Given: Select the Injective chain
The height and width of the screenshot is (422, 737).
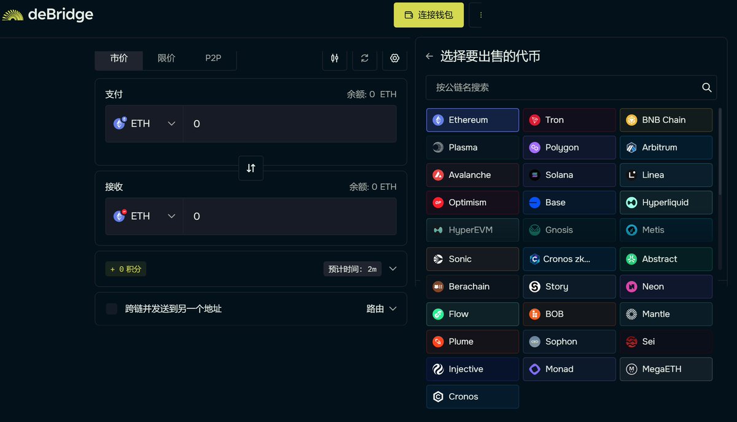Looking at the screenshot, I should tap(472, 369).
